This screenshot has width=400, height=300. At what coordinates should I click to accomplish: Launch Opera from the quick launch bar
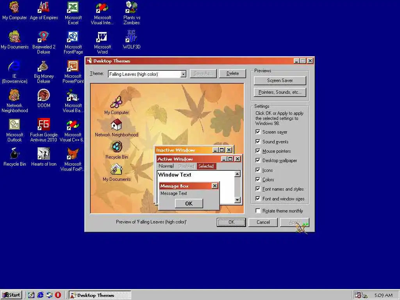pos(58,295)
